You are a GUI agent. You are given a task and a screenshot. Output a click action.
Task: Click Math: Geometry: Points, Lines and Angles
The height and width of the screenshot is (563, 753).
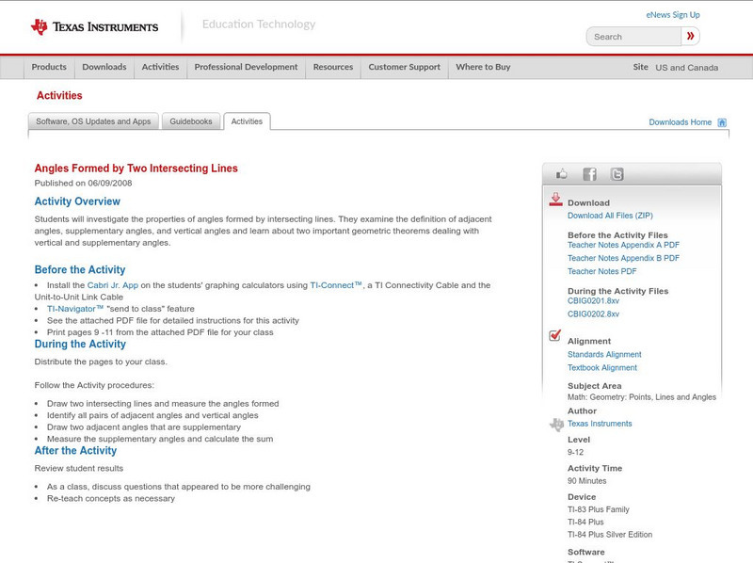[x=642, y=397]
